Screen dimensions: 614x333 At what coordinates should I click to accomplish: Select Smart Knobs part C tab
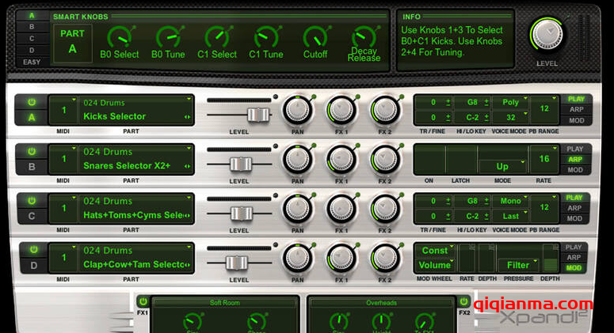pos(32,39)
